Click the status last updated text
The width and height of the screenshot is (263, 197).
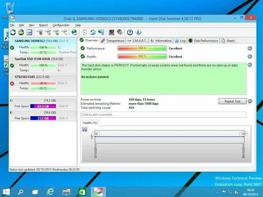coord(44,170)
